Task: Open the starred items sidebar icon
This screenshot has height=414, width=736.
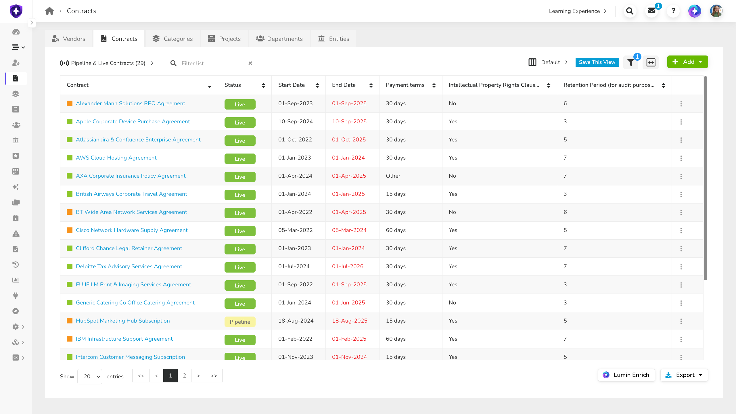Action: [x=16, y=156]
